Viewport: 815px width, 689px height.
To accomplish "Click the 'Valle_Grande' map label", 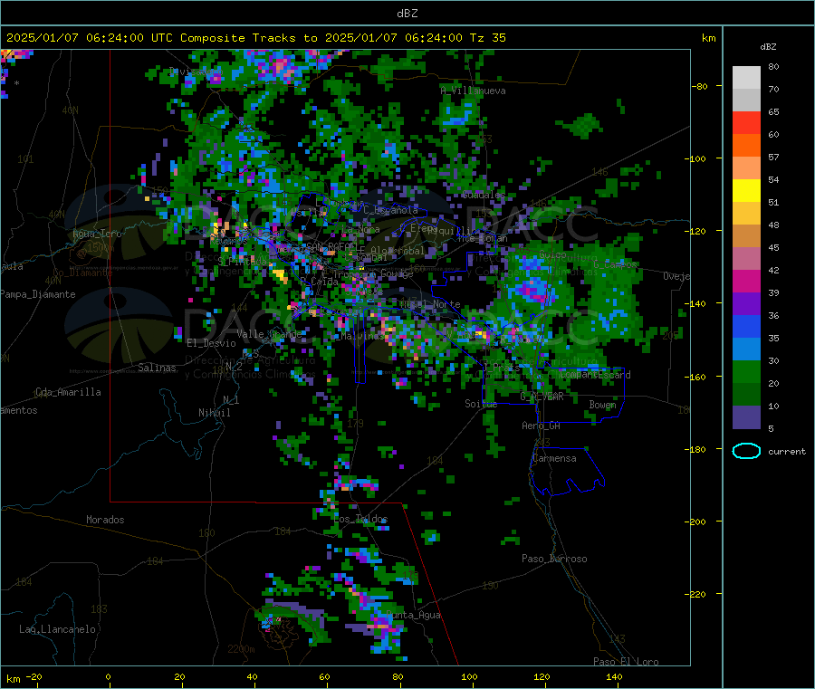I will click(269, 333).
